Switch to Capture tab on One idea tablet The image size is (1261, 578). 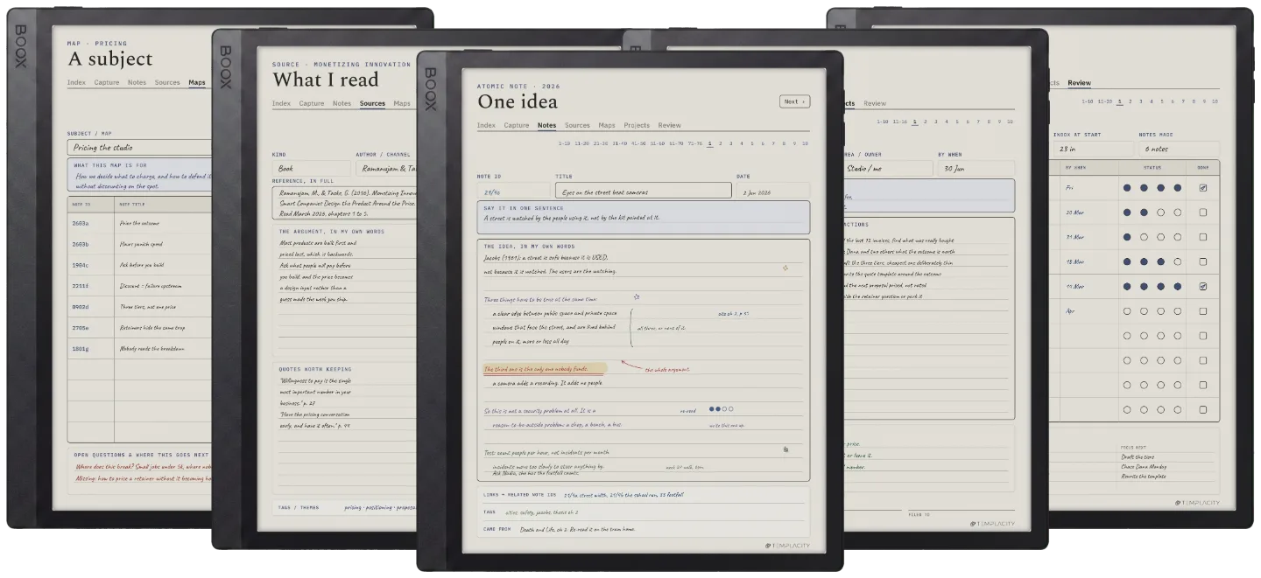click(517, 125)
